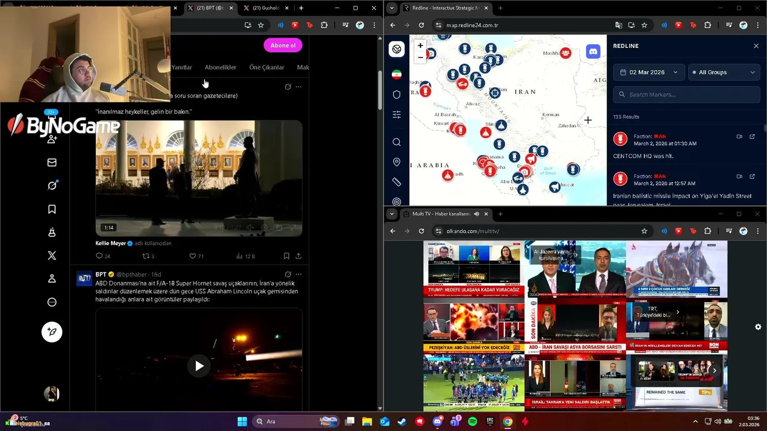Click the Abone ol subscribe button
767x431 pixels.
(x=283, y=45)
